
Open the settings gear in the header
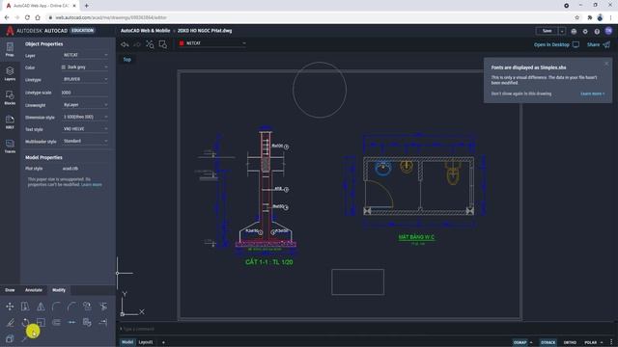point(585,31)
